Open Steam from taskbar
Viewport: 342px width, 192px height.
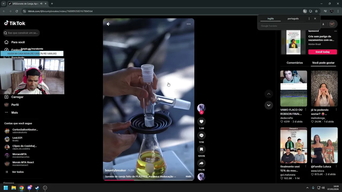pos(37,188)
